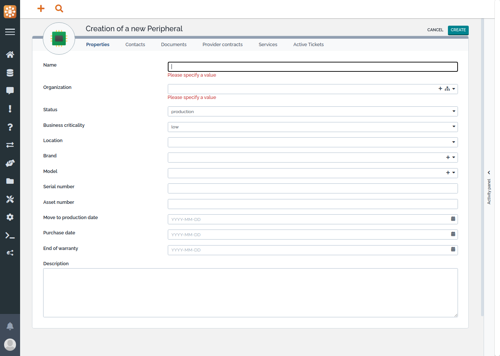The image size is (500, 356).
Task: Open the Business criticality dropdown
Action: coord(453,127)
